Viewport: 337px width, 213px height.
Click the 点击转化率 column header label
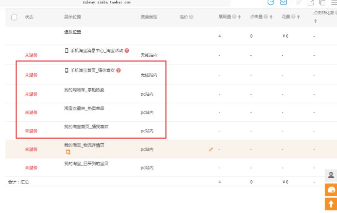(324, 13)
